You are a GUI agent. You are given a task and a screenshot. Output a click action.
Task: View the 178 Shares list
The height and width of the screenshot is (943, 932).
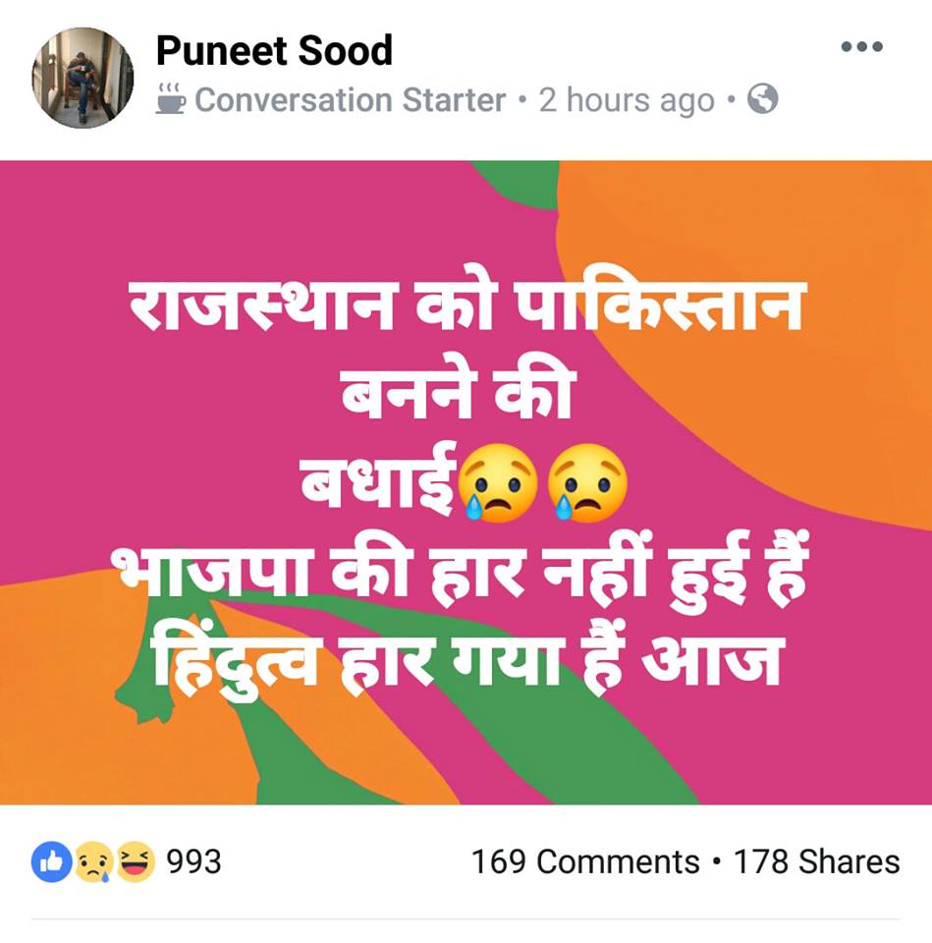click(x=816, y=861)
